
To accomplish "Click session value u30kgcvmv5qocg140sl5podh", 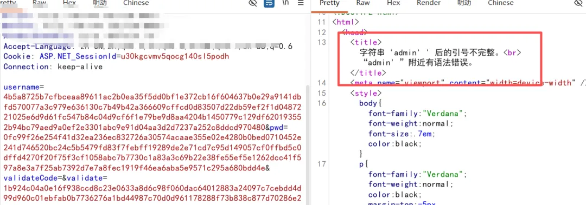I will (x=174, y=57).
